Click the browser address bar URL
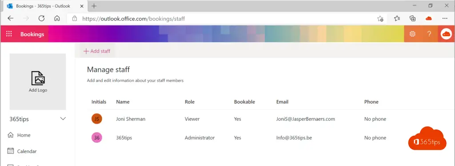The image size is (455, 166). point(133,19)
